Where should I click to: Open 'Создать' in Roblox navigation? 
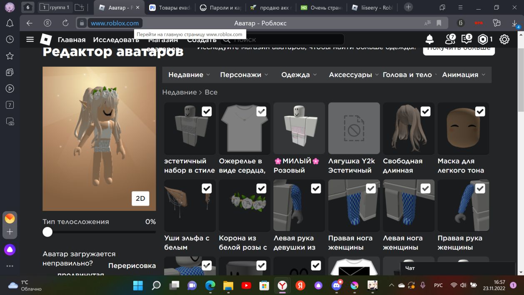pyautogui.click(x=202, y=40)
